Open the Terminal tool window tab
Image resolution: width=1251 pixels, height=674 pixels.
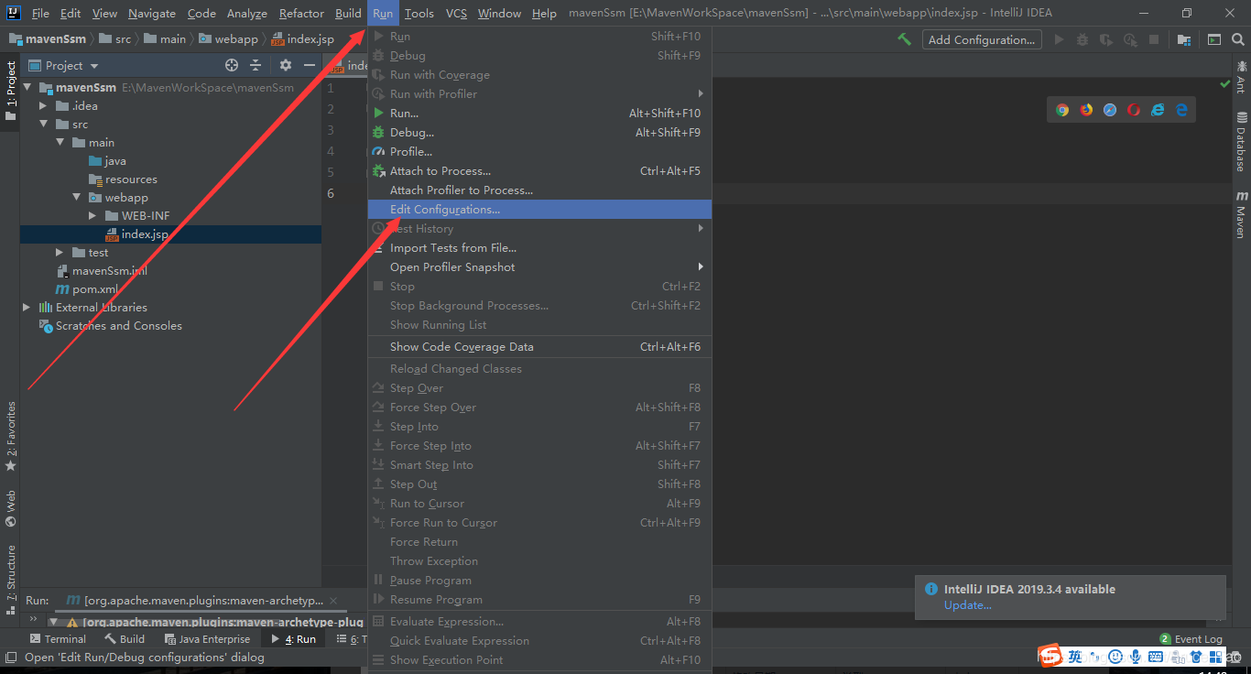58,639
